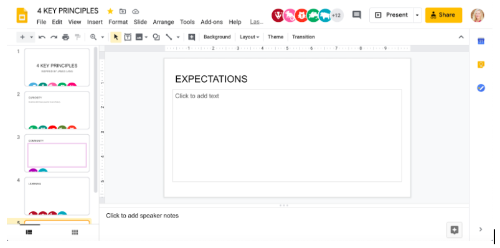Open the line type dropdown arrow
This screenshot has width=500, height=248.
click(x=178, y=37)
